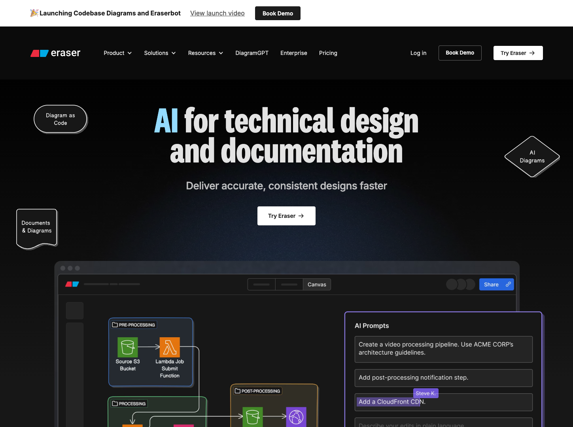This screenshot has height=427, width=573.
Task: Click the AI Diagrams diamond shape
Action: coord(532,157)
